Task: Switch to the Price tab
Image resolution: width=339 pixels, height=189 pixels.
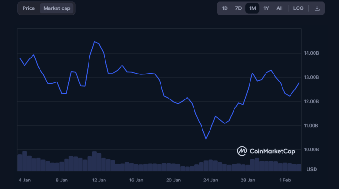Action: pos(29,8)
